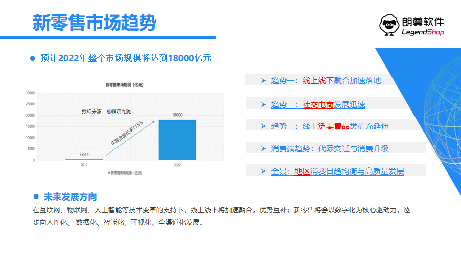461x261 pixels.
Task: Click the arrow bullet before 全景
Action: [x=263, y=171]
